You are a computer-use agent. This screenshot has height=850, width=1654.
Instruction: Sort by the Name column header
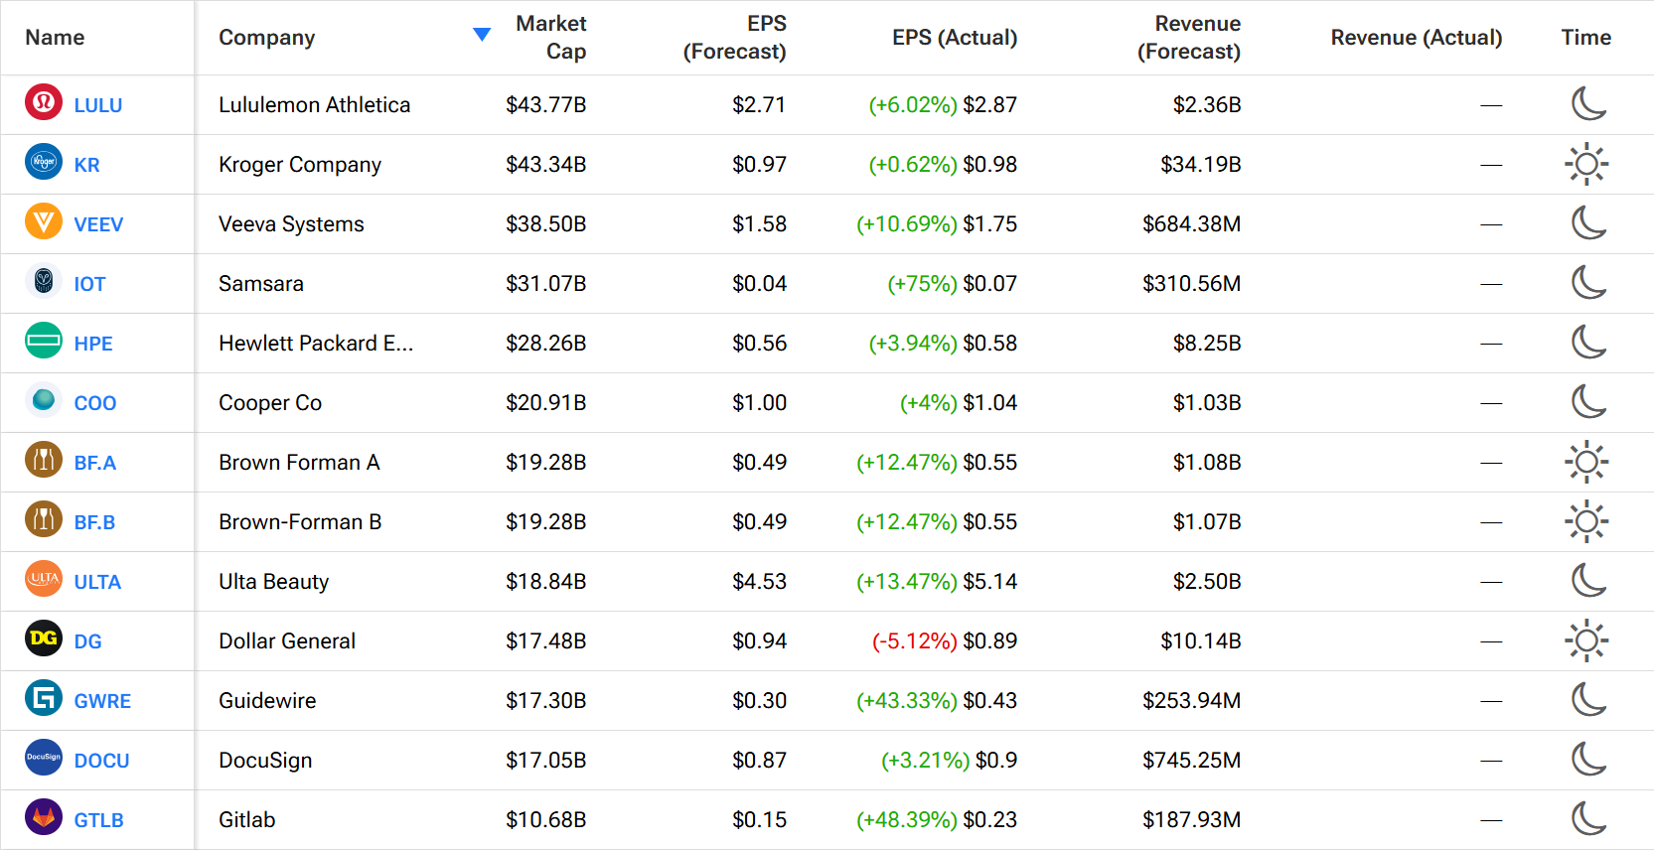[x=55, y=38]
